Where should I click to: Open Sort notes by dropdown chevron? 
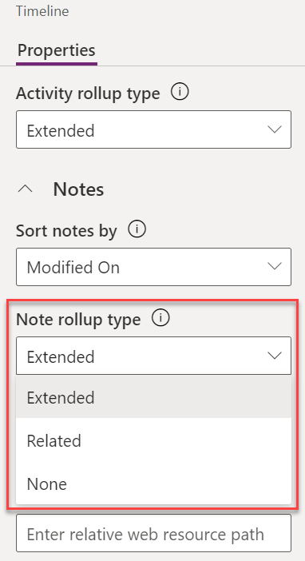tap(275, 267)
